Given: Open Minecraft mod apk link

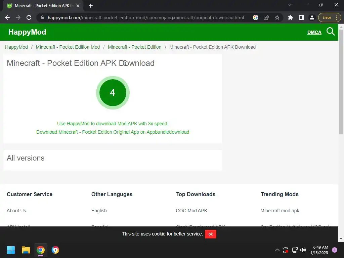Looking at the screenshot, I should [x=280, y=211].
